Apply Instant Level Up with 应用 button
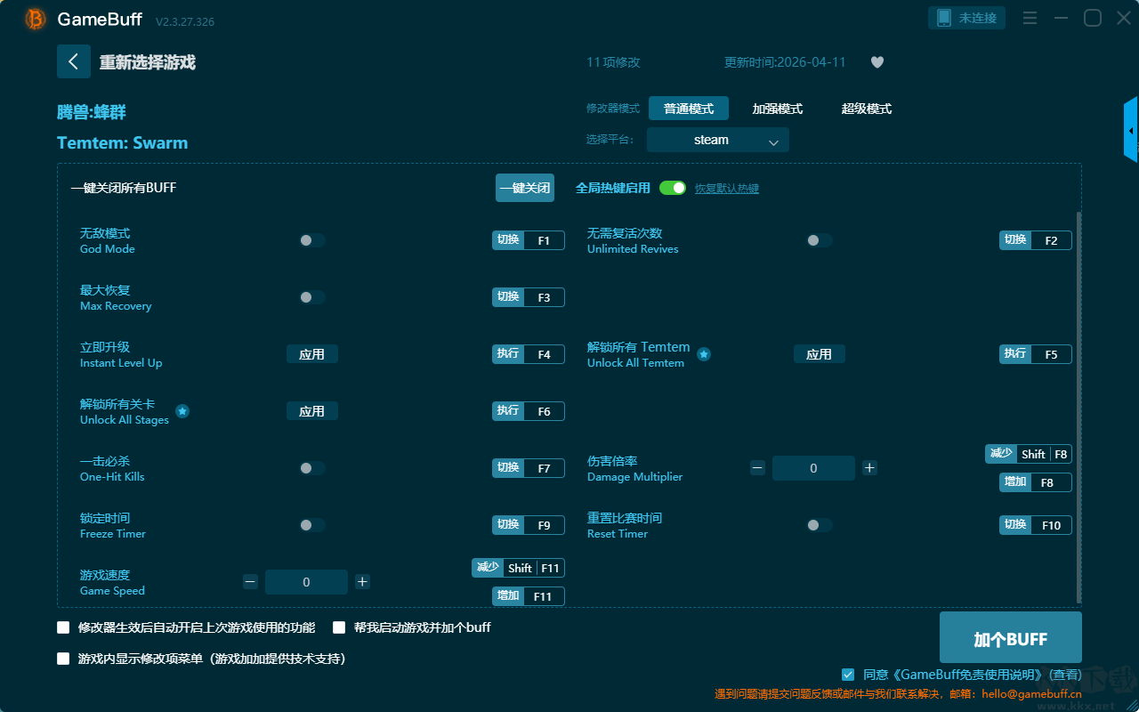1139x712 pixels. pos(312,354)
